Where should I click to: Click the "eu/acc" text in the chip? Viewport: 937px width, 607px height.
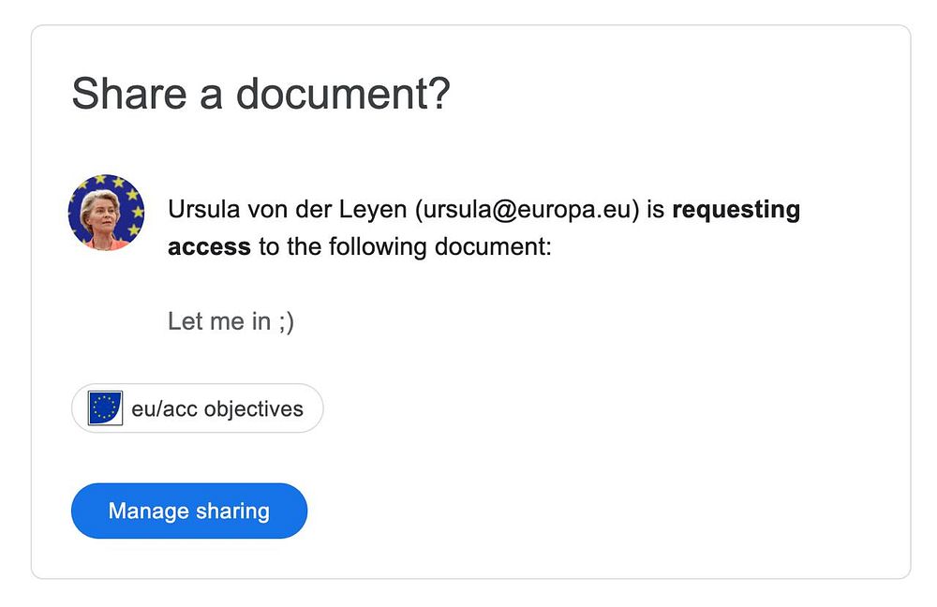(165, 409)
